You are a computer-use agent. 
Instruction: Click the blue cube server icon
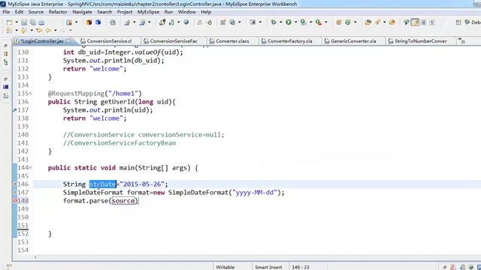(x=98, y=22)
